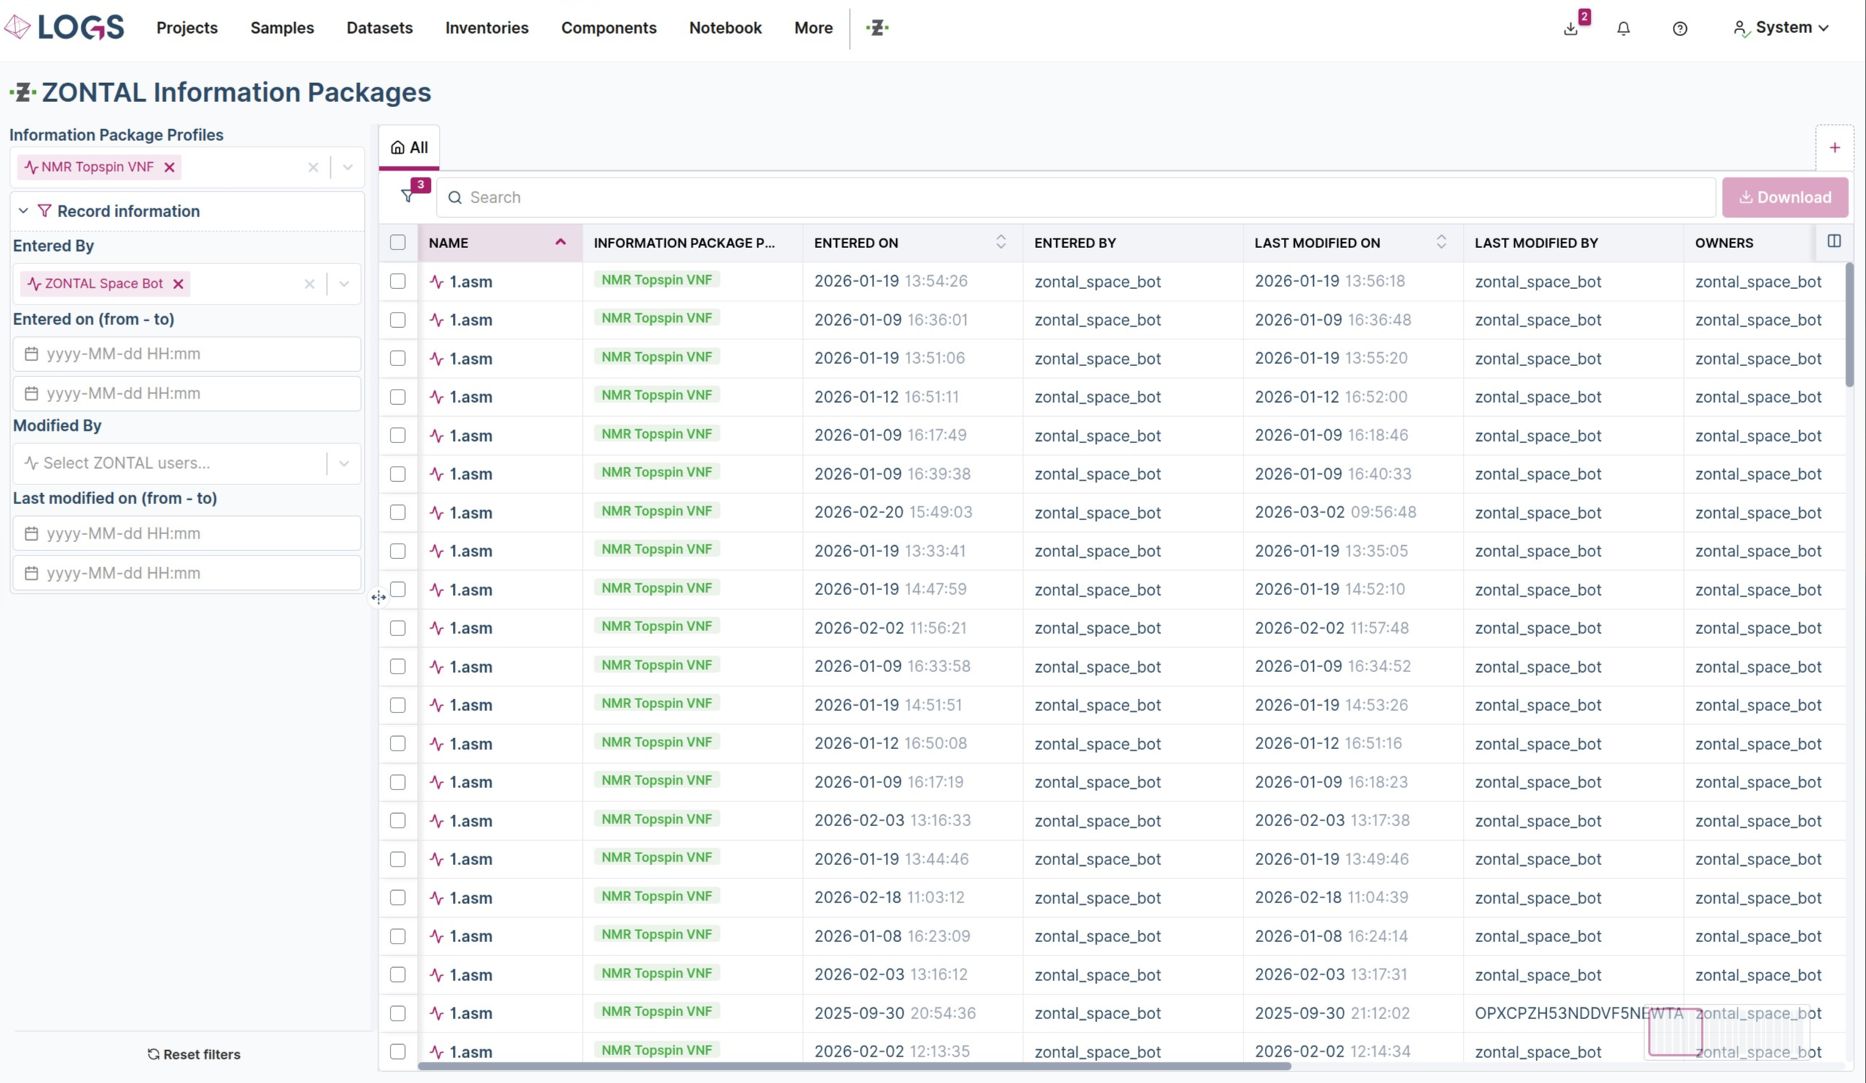Click the magnifier icon in search bar

454,197
